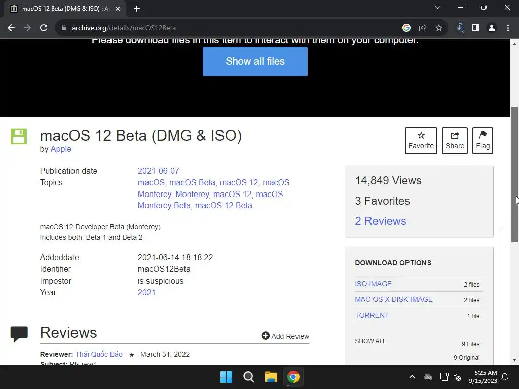Open reviewer Thái Quốc Bảo's profile
Screen dimensions: 519x389
coord(99,354)
